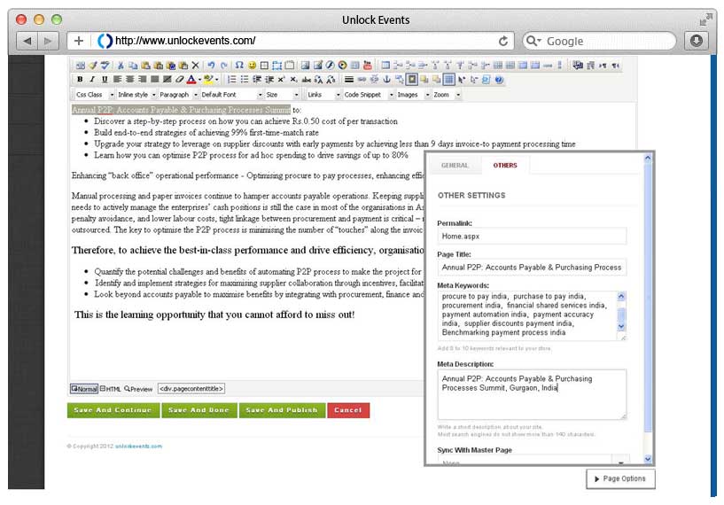Open the Code Snippet dropdown
724x505 pixels.
(368, 95)
